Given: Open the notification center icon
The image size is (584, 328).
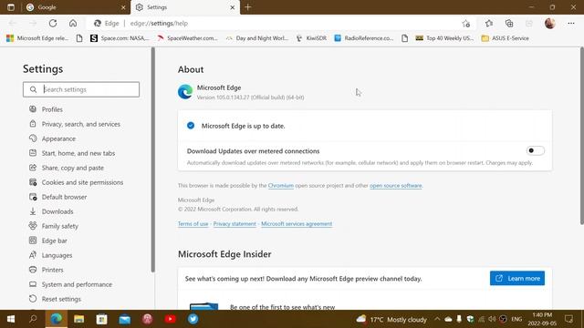Looking at the screenshot, I should click(x=568, y=319).
